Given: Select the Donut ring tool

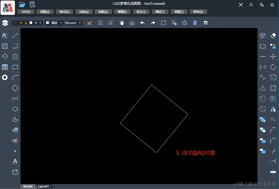Looking at the screenshot, I should (x=5, y=78).
